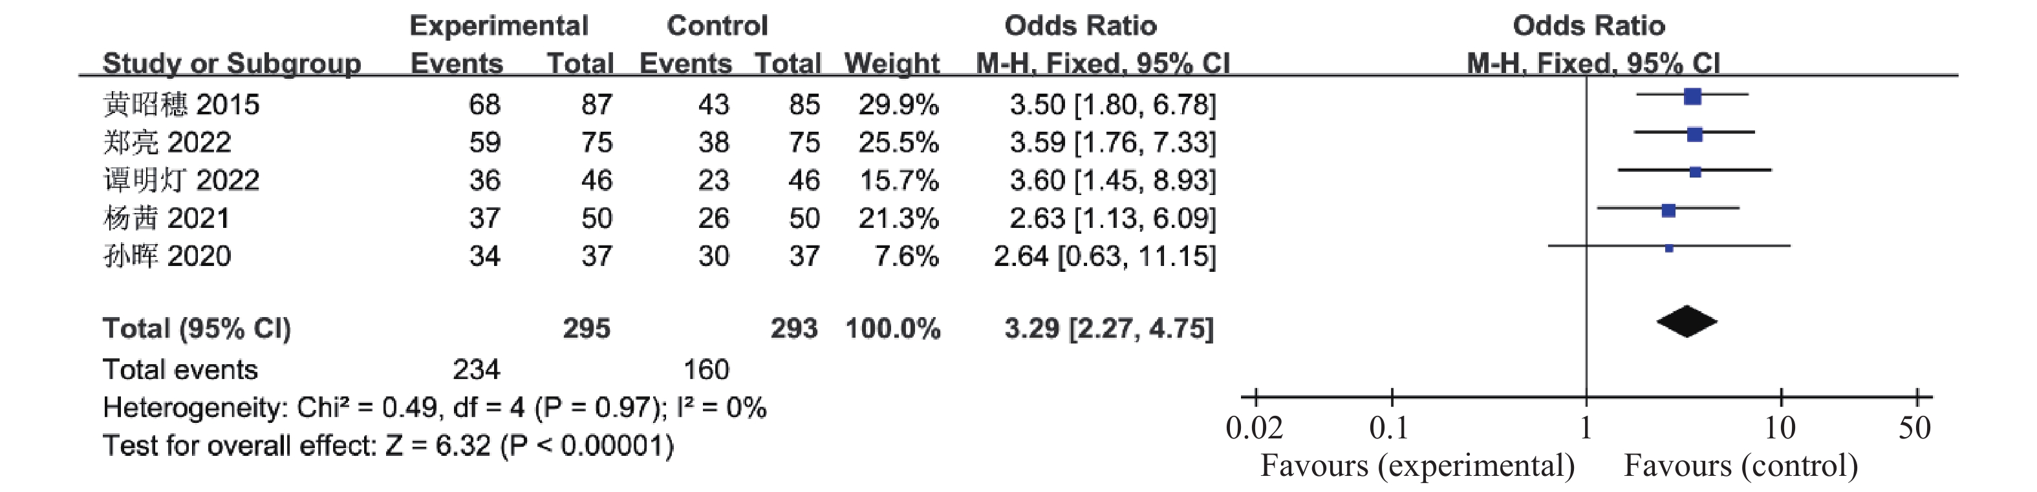Click the 'Weight' column header
Image resolution: width=2037 pixels, height=492 pixels.
(891, 63)
